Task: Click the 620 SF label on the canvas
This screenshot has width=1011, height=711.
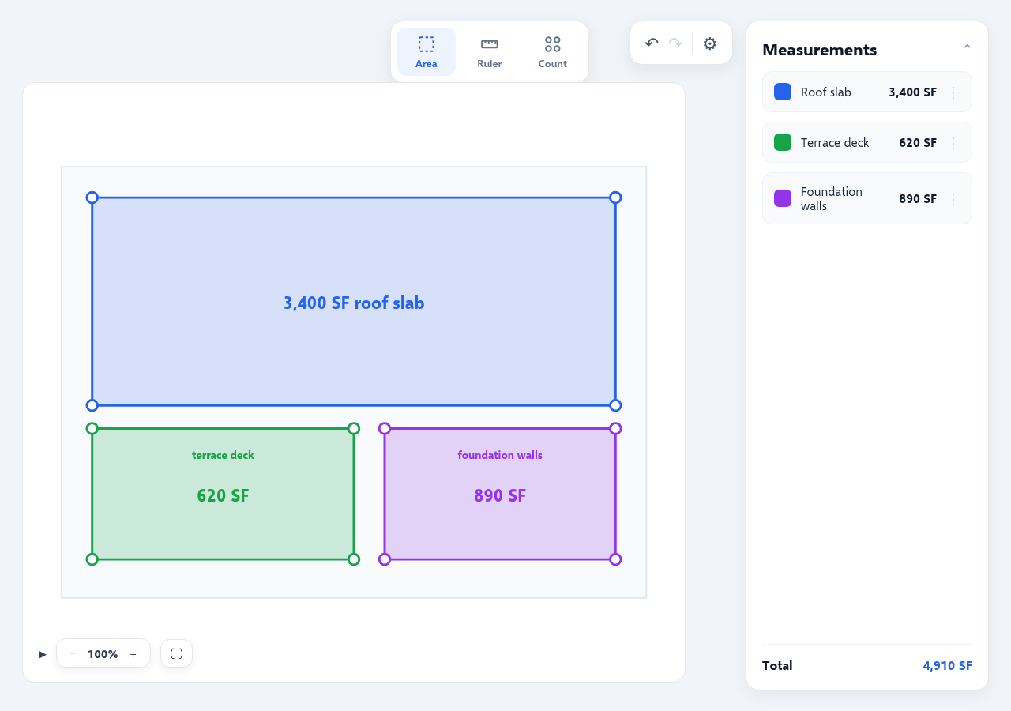Action: (223, 495)
